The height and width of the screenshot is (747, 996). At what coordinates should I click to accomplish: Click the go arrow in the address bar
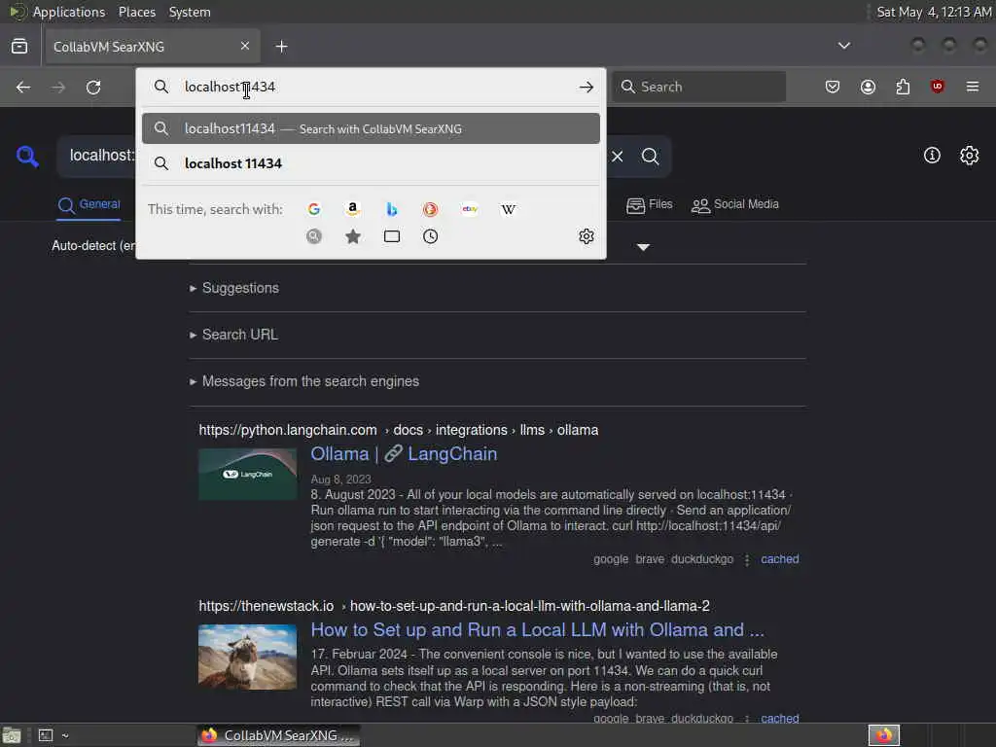point(587,87)
